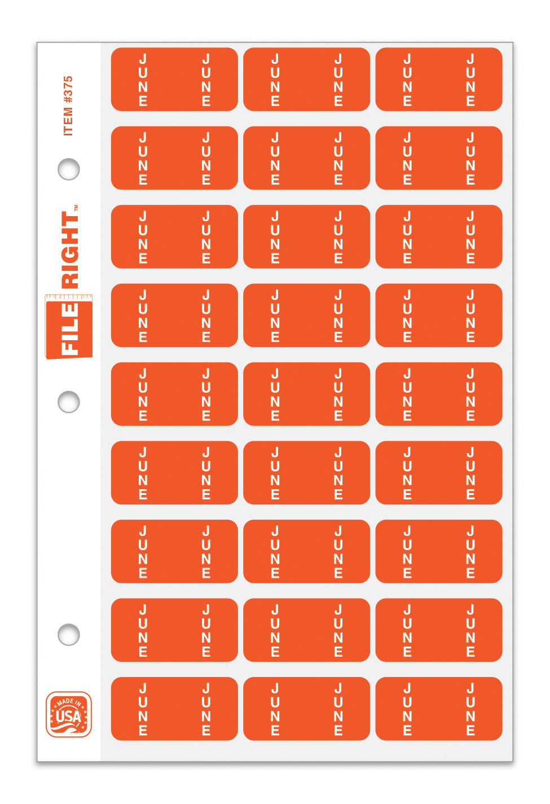
Task: Click the seventh-row right JUNE label
Action: coord(438,551)
